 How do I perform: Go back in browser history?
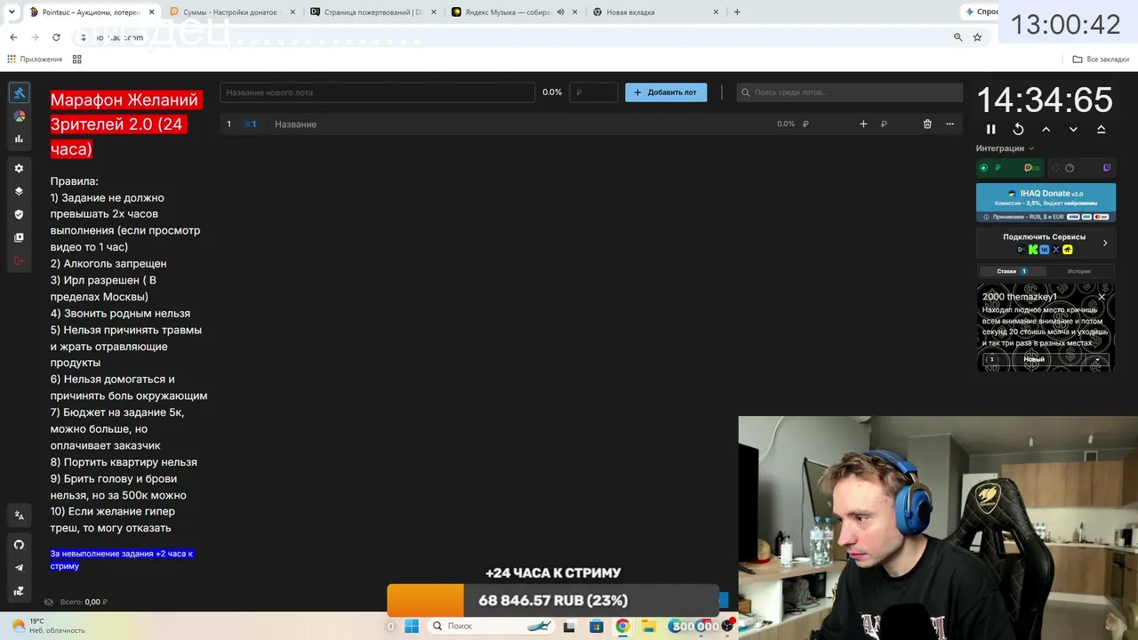(x=13, y=37)
